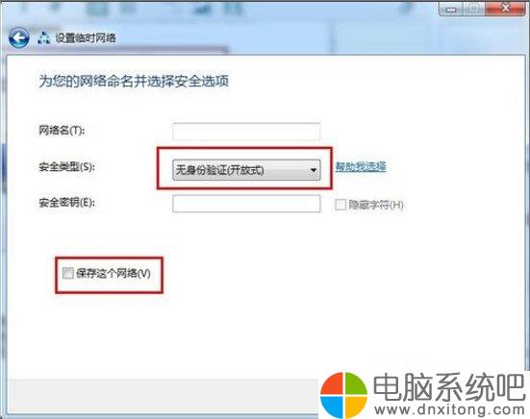This screenshot has height=419, width=530.
Task: Click the www.dnxitong.com watermark URL
Action: tap(449, 409)
